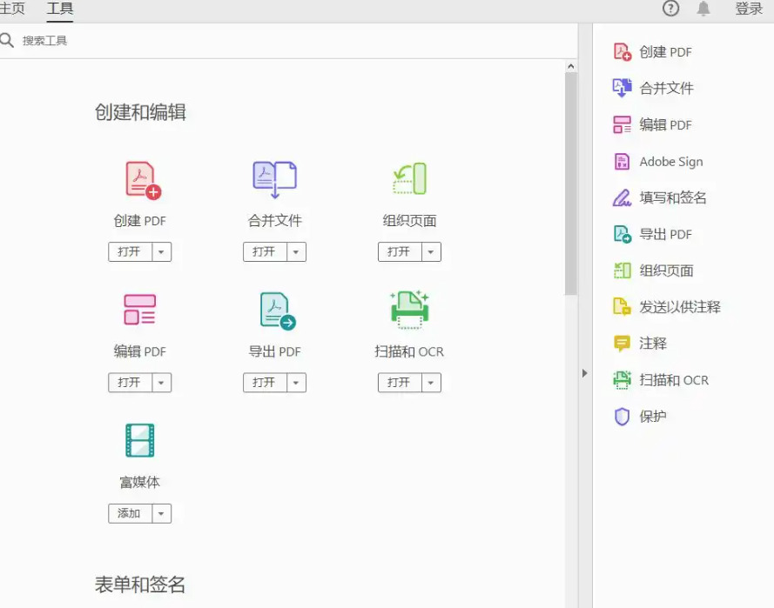Select 注释 comment bubble icon in sidebar

click(x=622, y=344)
